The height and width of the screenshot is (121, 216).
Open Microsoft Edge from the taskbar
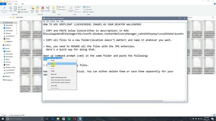53,119
